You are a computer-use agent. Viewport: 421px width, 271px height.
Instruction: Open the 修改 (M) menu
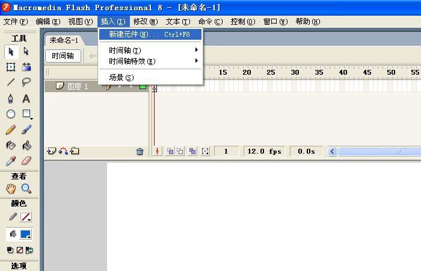146,22
